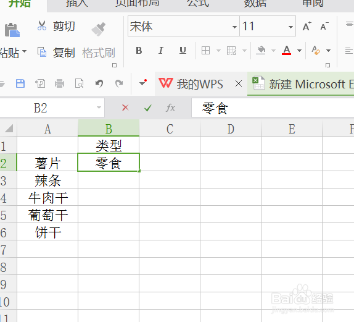The height and width of the screenshot is (322, 354).
Task: Apply the red font color
Action: coord(287,50)
